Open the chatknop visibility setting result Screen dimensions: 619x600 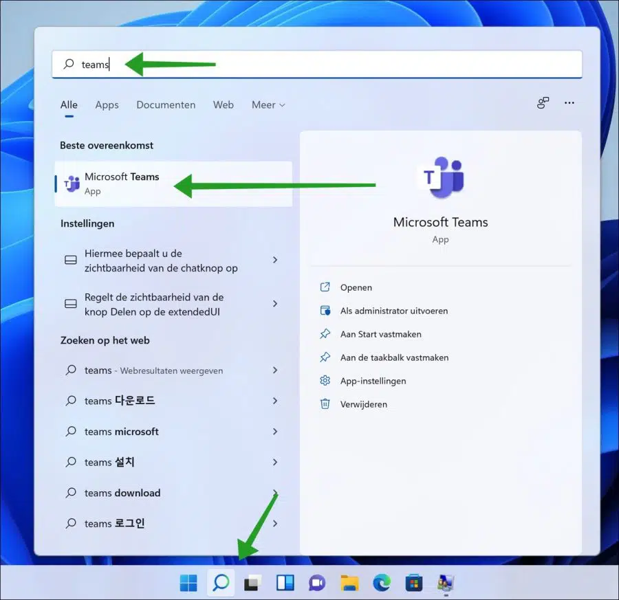pyautogui.click(x=173, y=260)
